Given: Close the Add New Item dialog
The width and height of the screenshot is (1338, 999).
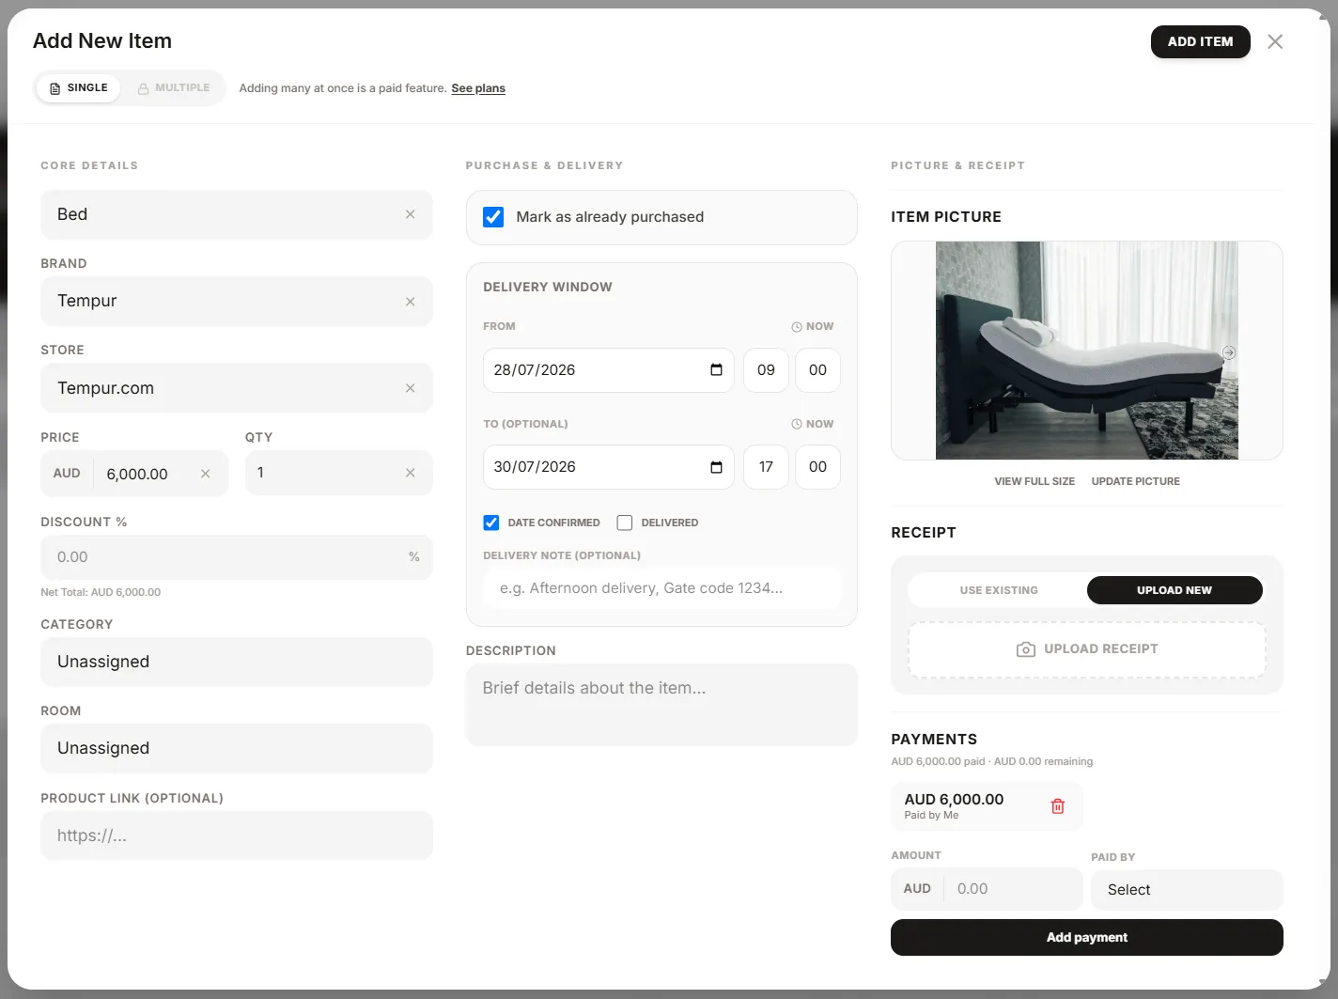Looking at the screenshot, I should 1275,41.
